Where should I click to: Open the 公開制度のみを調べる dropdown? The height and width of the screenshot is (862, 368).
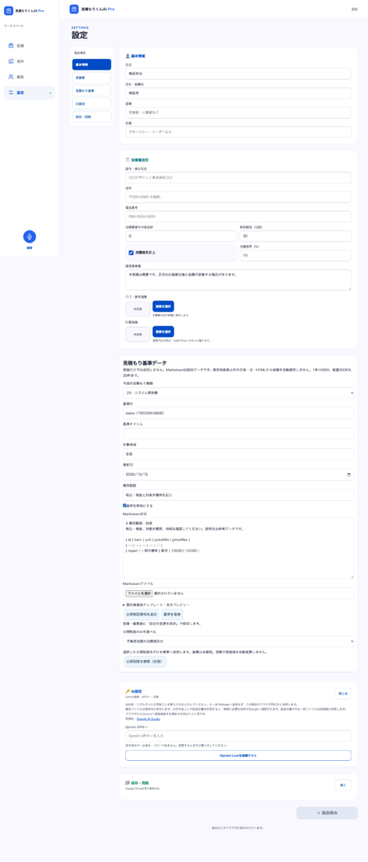tap(238, 641)
